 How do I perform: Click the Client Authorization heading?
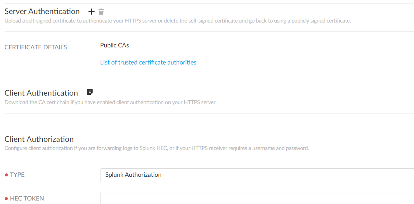(39, 139)
